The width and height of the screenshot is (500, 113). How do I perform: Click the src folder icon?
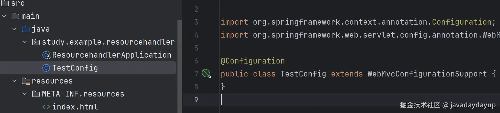[5, 3]
